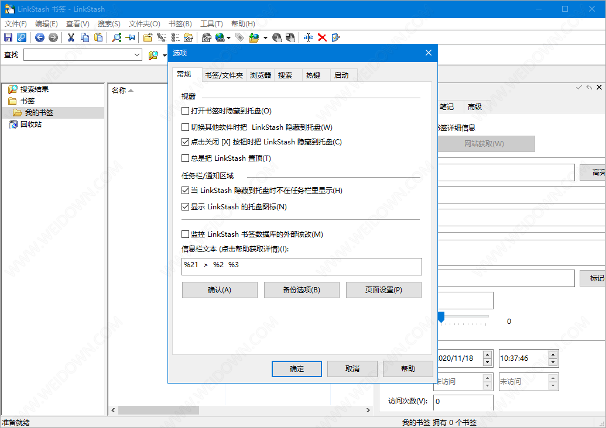The image size is (606, 428).
Task: Click the horizontal scrollbar right arrow
Action: point(368,410)
